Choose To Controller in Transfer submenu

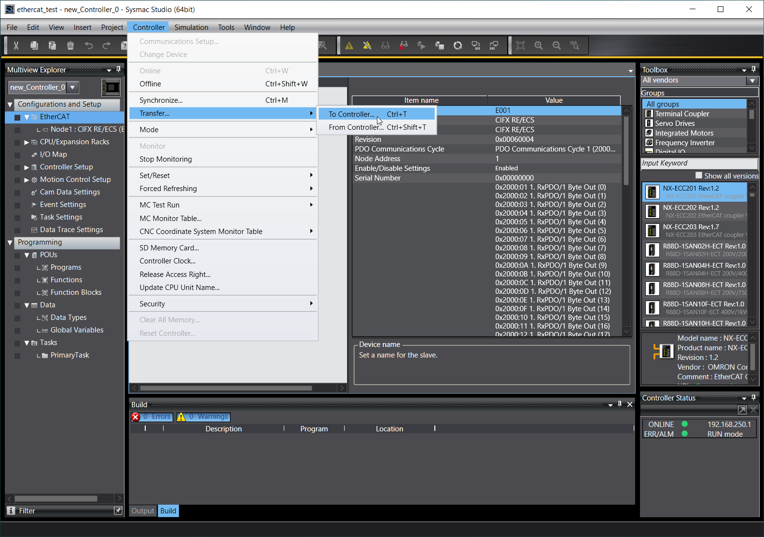[351, 114]
